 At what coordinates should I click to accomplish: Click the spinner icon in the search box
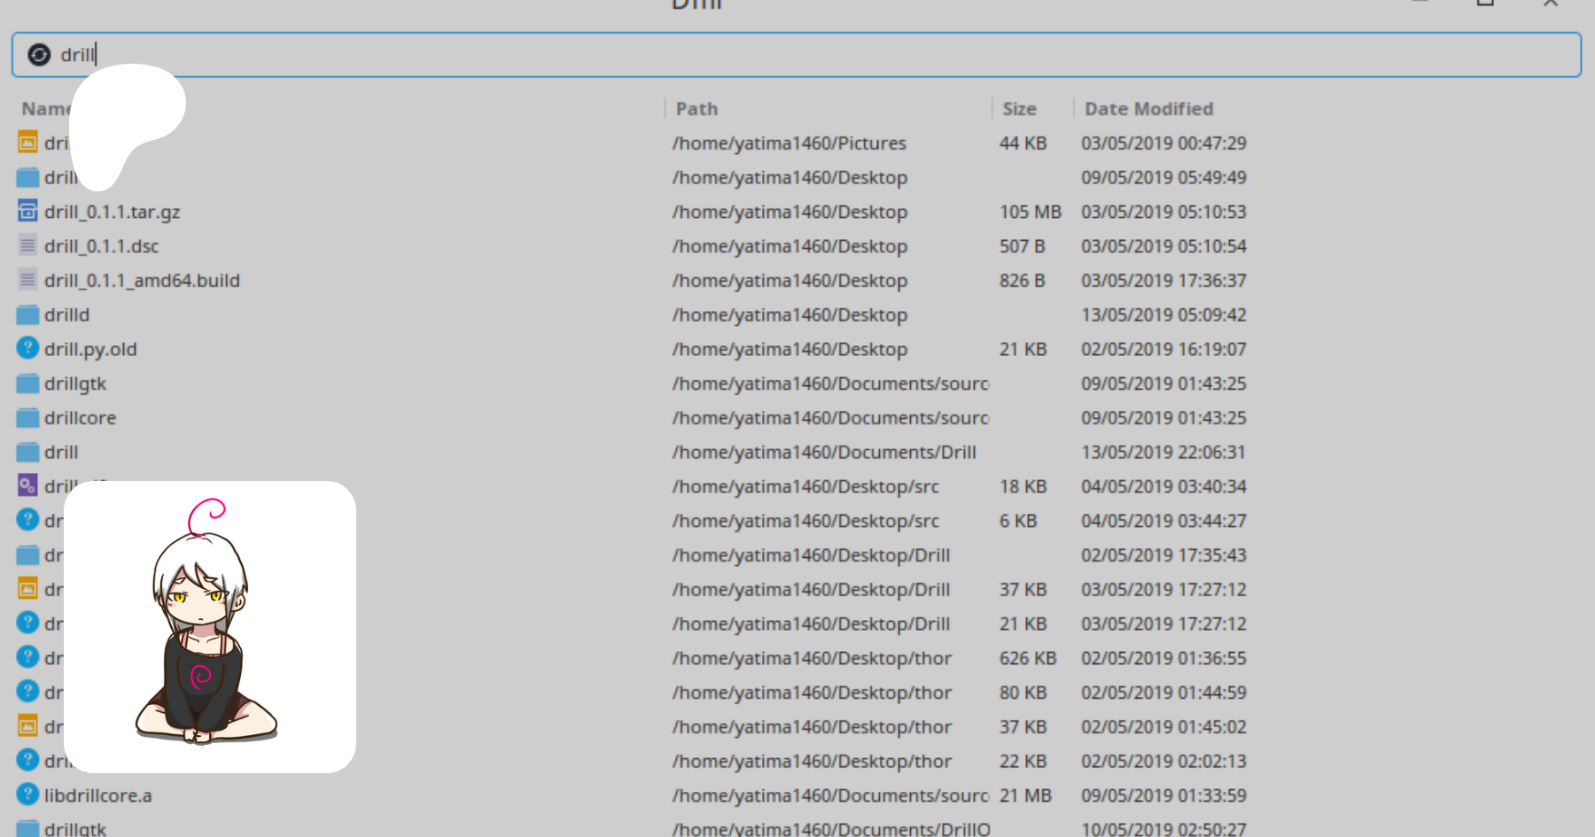39,55
